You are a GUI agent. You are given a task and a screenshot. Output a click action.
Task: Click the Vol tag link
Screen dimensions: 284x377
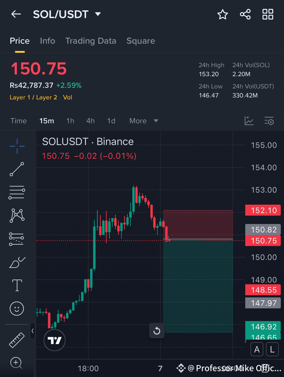coord(68,97)
